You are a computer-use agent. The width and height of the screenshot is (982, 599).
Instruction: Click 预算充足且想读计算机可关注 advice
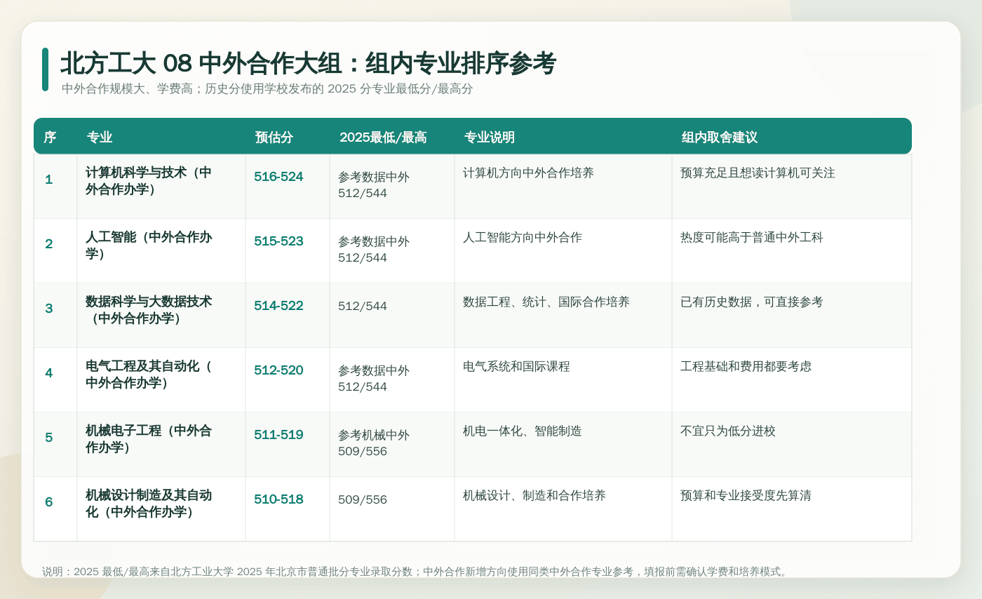point(758,173)
